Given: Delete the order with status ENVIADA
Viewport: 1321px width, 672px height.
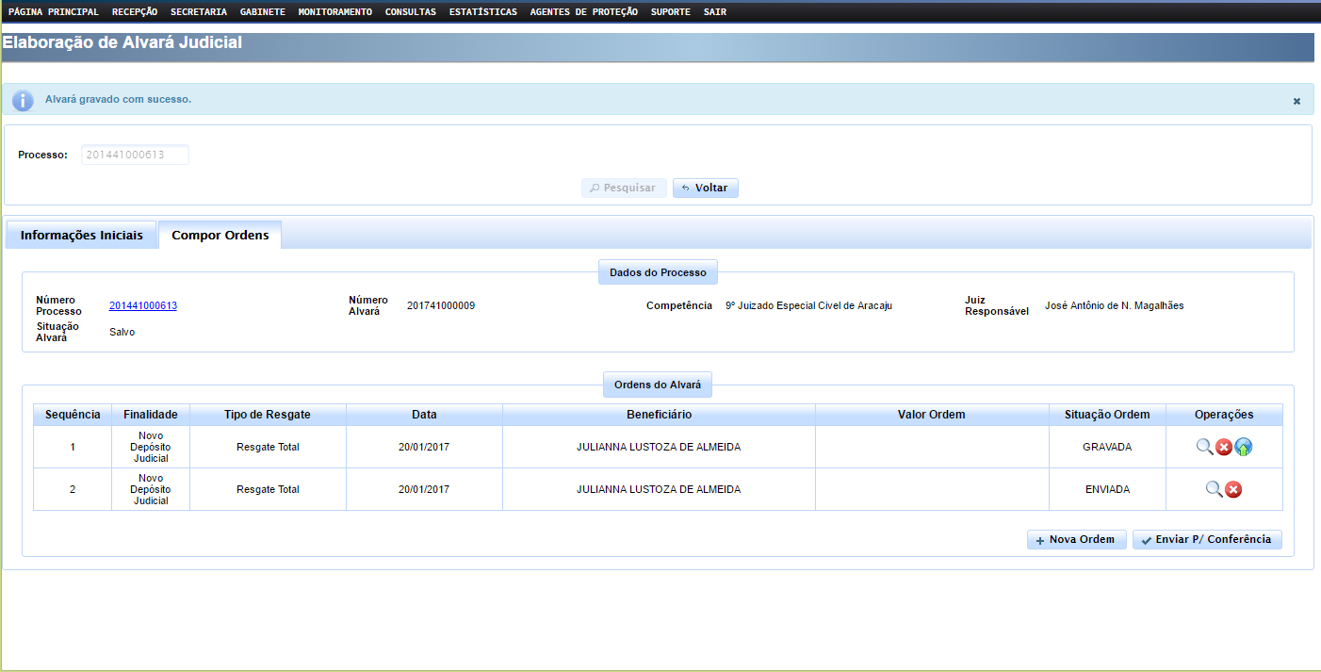Looking at the screenshot, I should click(x=1233, y=489).
